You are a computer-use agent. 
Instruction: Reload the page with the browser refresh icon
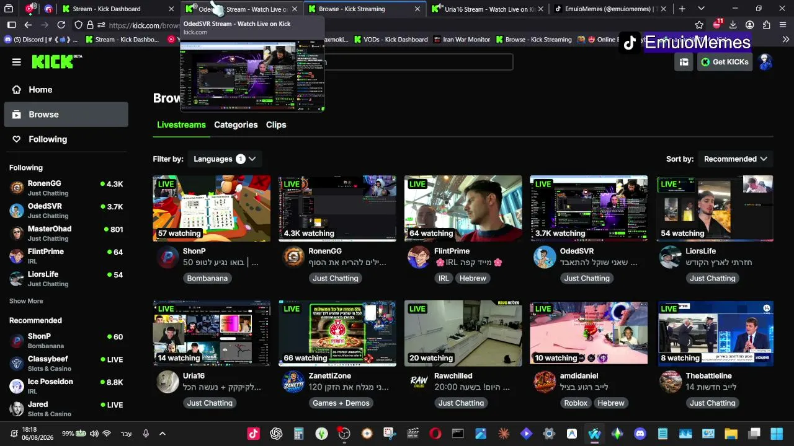tap(61, 25)
